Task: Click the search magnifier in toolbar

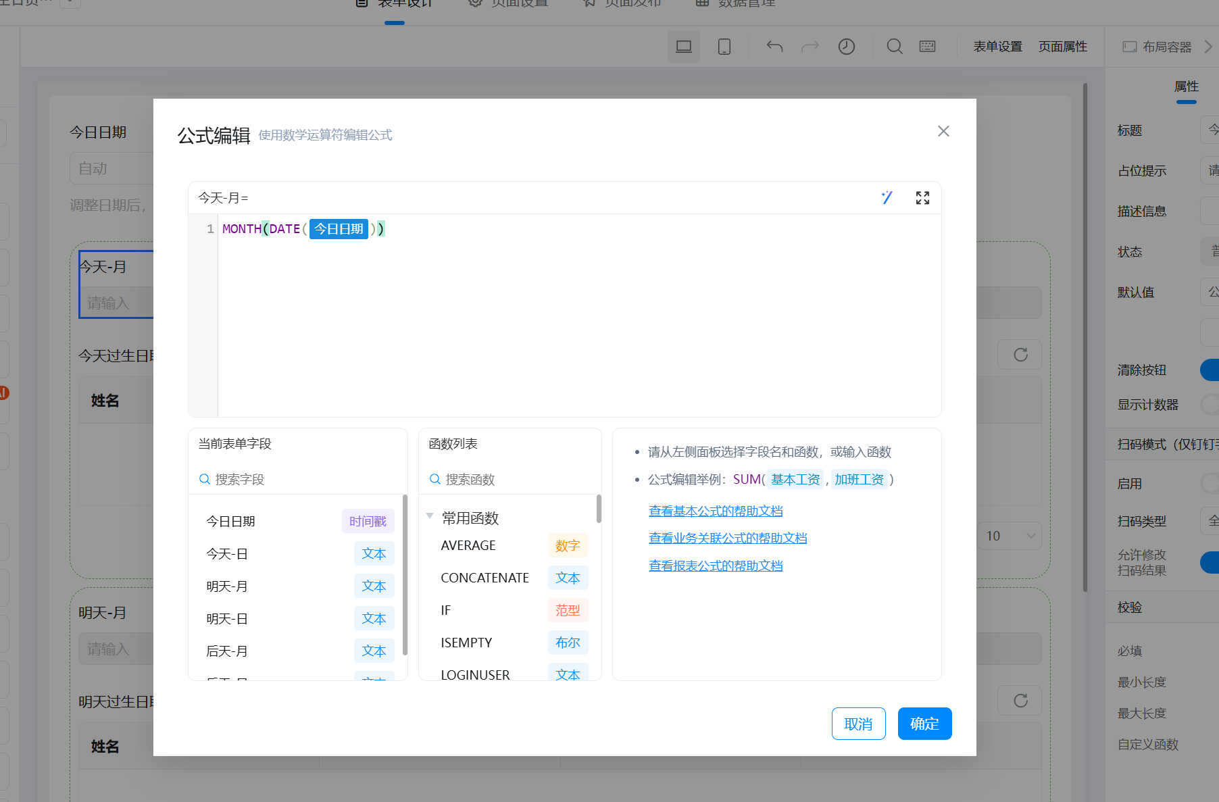Action: 895,47
